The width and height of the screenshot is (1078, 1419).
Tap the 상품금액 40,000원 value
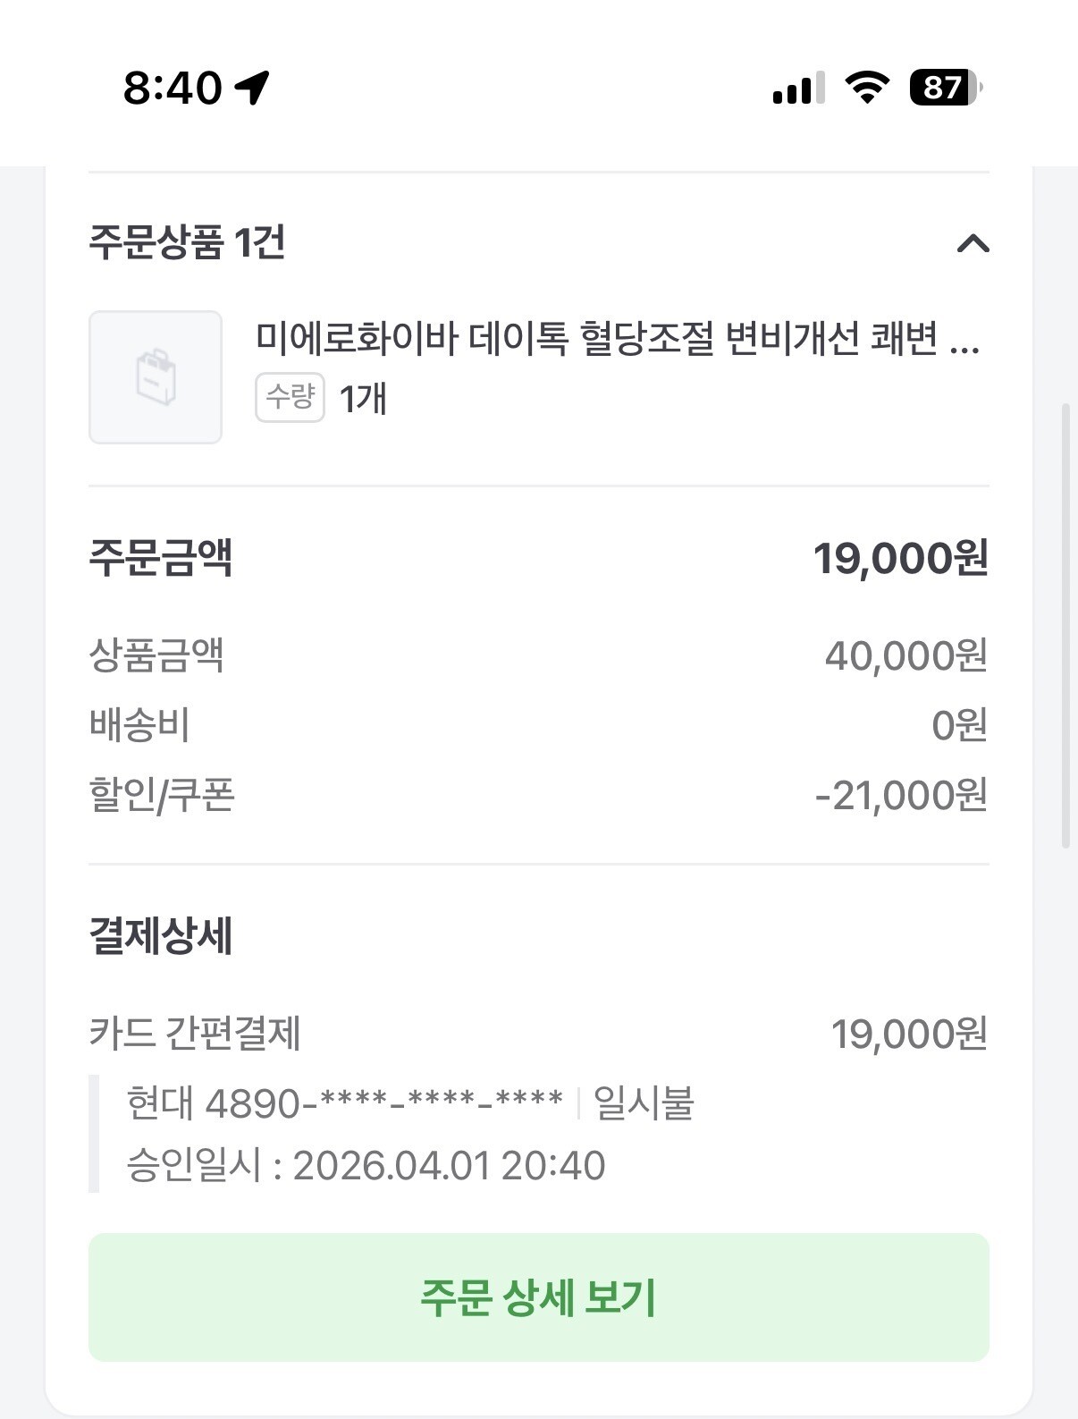905,656
